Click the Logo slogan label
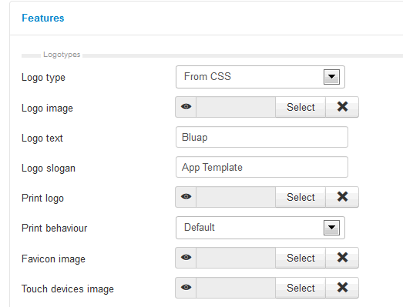 49,169
